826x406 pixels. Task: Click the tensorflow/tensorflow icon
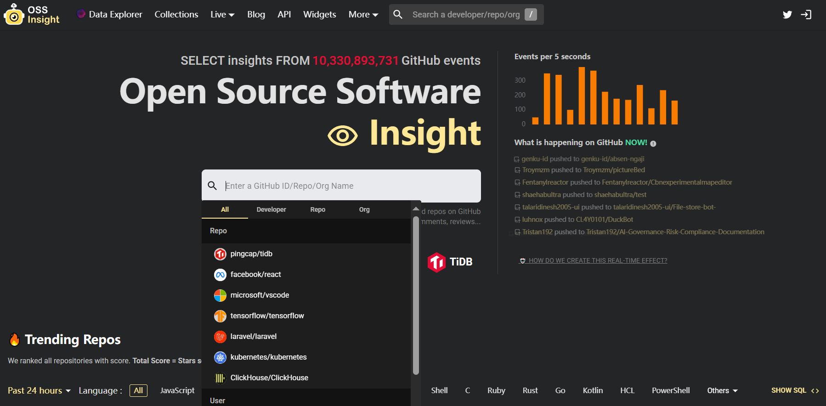pyautogui.click(x=221, y=316)
